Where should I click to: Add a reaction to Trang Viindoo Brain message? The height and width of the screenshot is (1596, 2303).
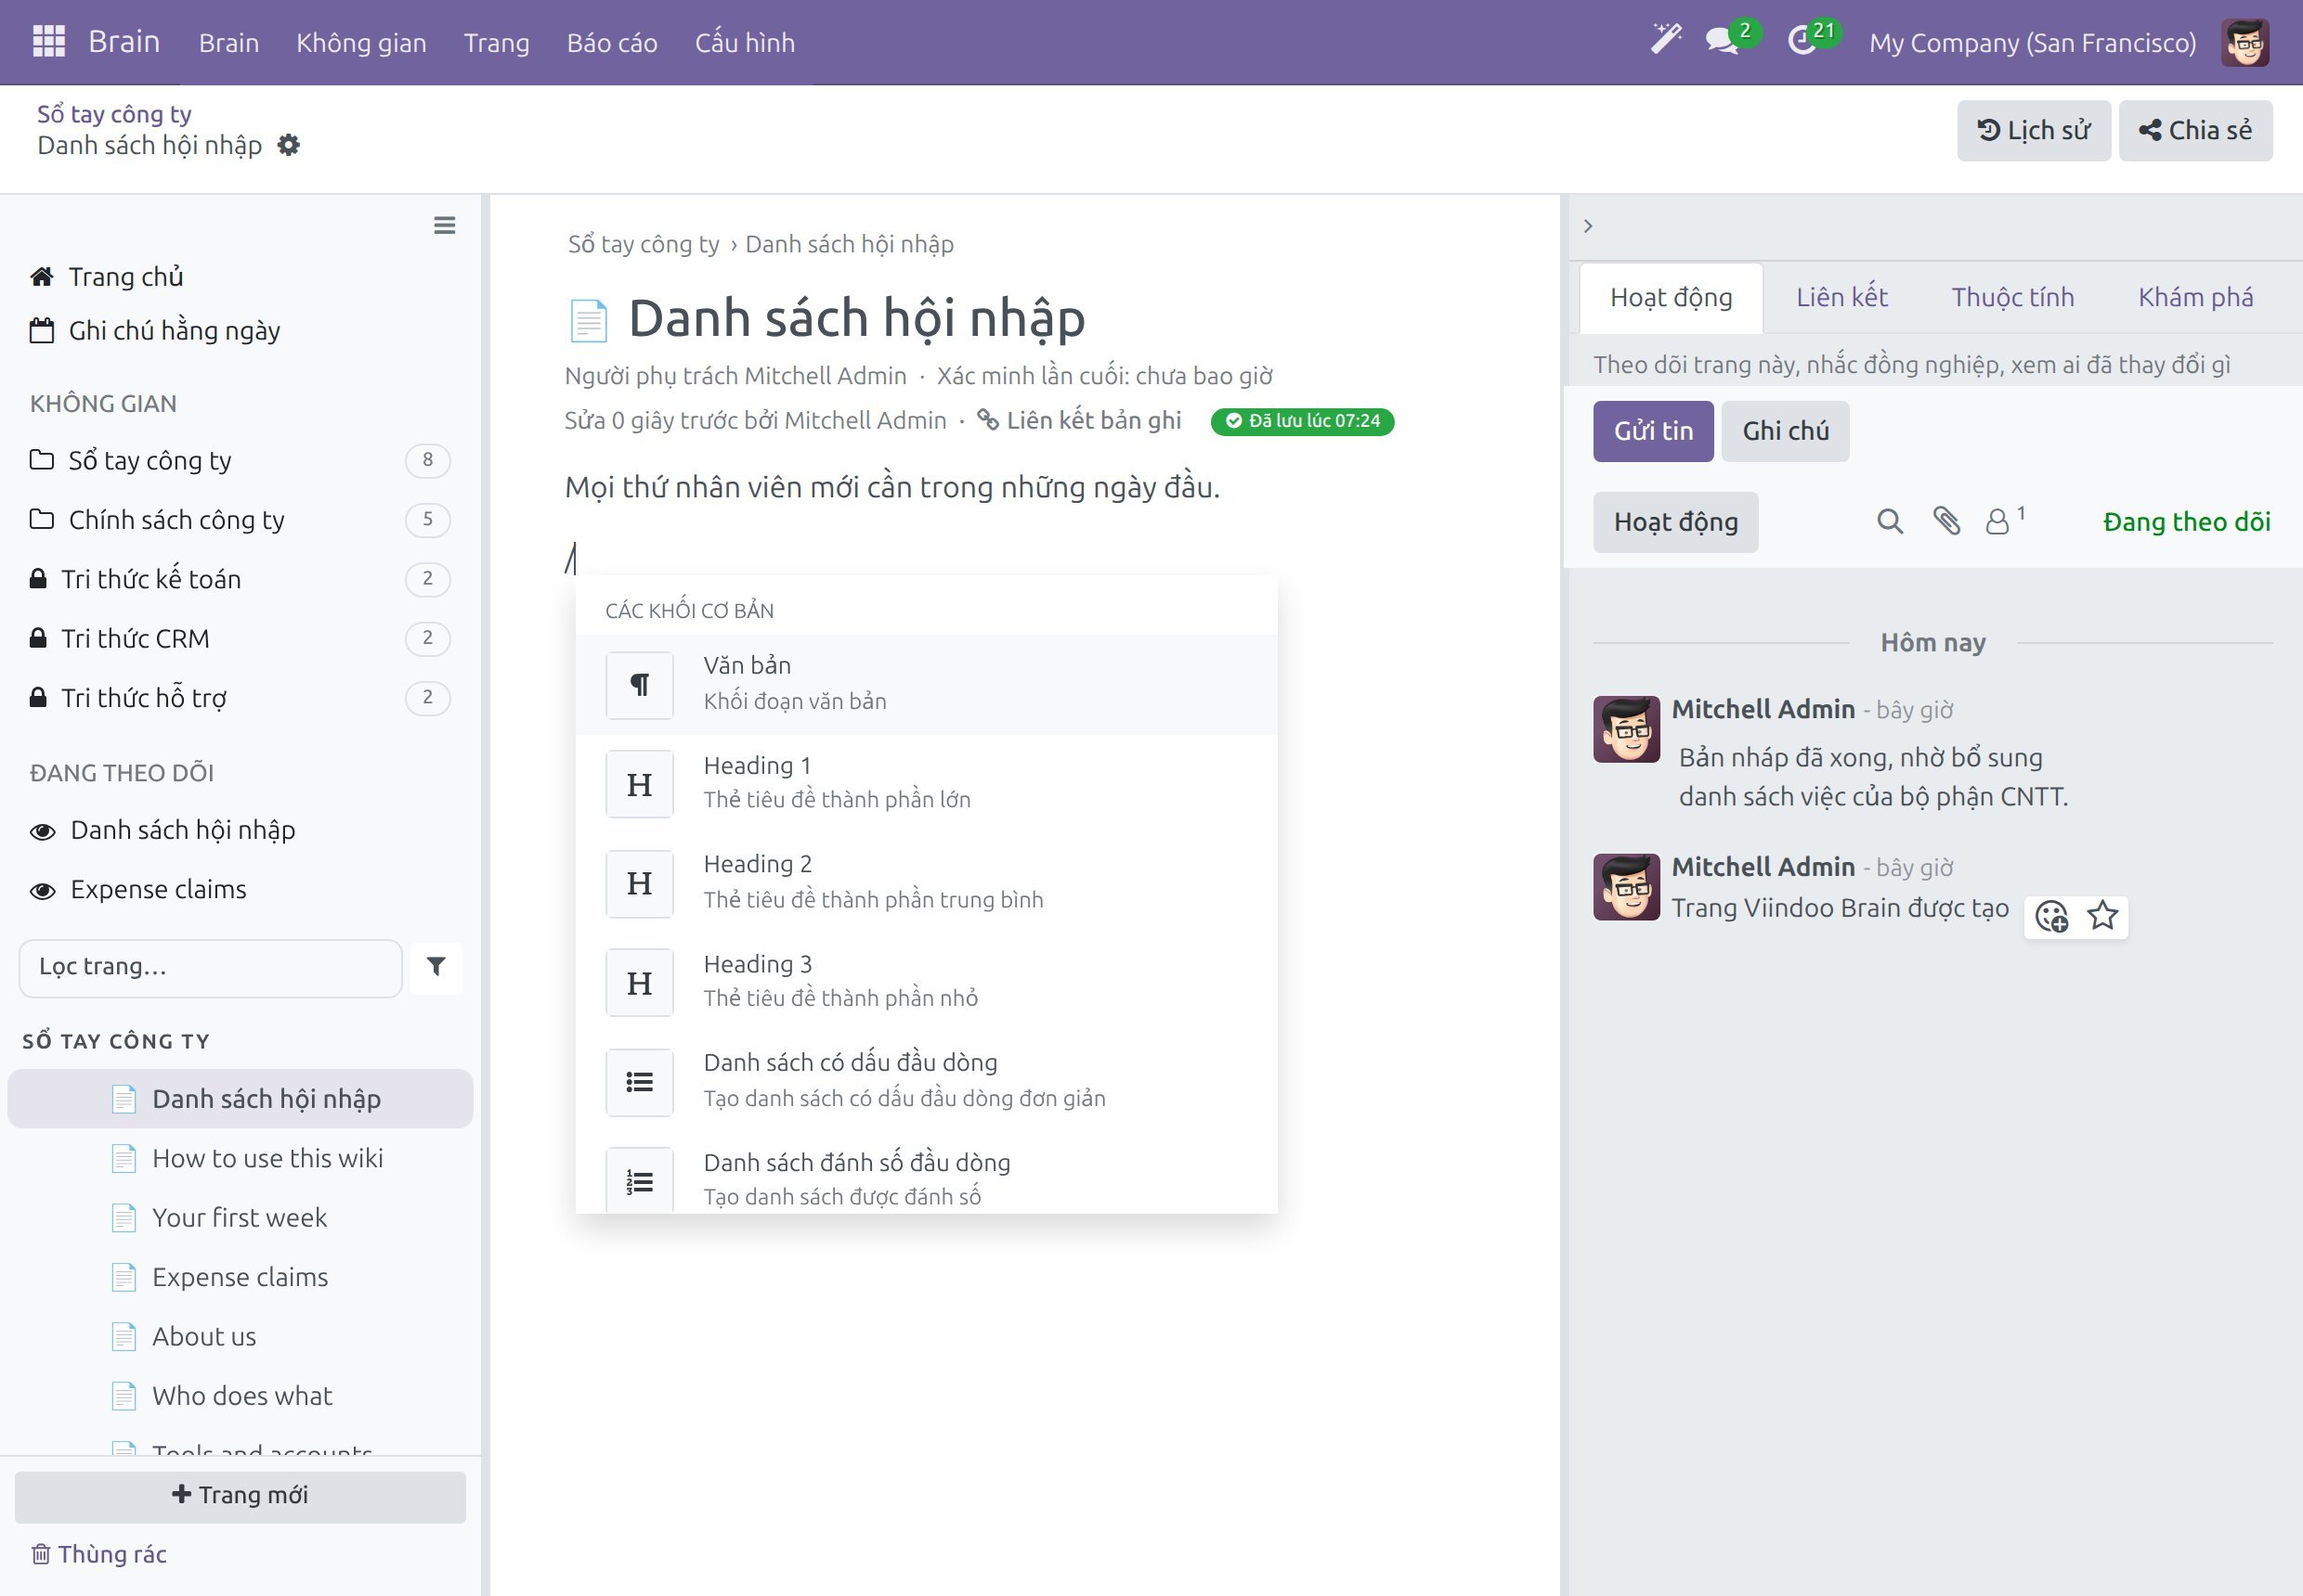point(2050,916)
